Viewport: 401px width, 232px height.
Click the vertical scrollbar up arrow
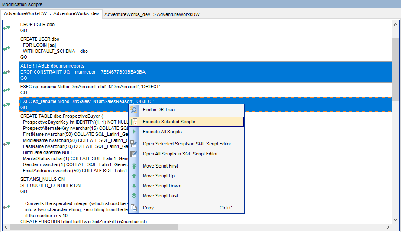(x=396, y=24)
